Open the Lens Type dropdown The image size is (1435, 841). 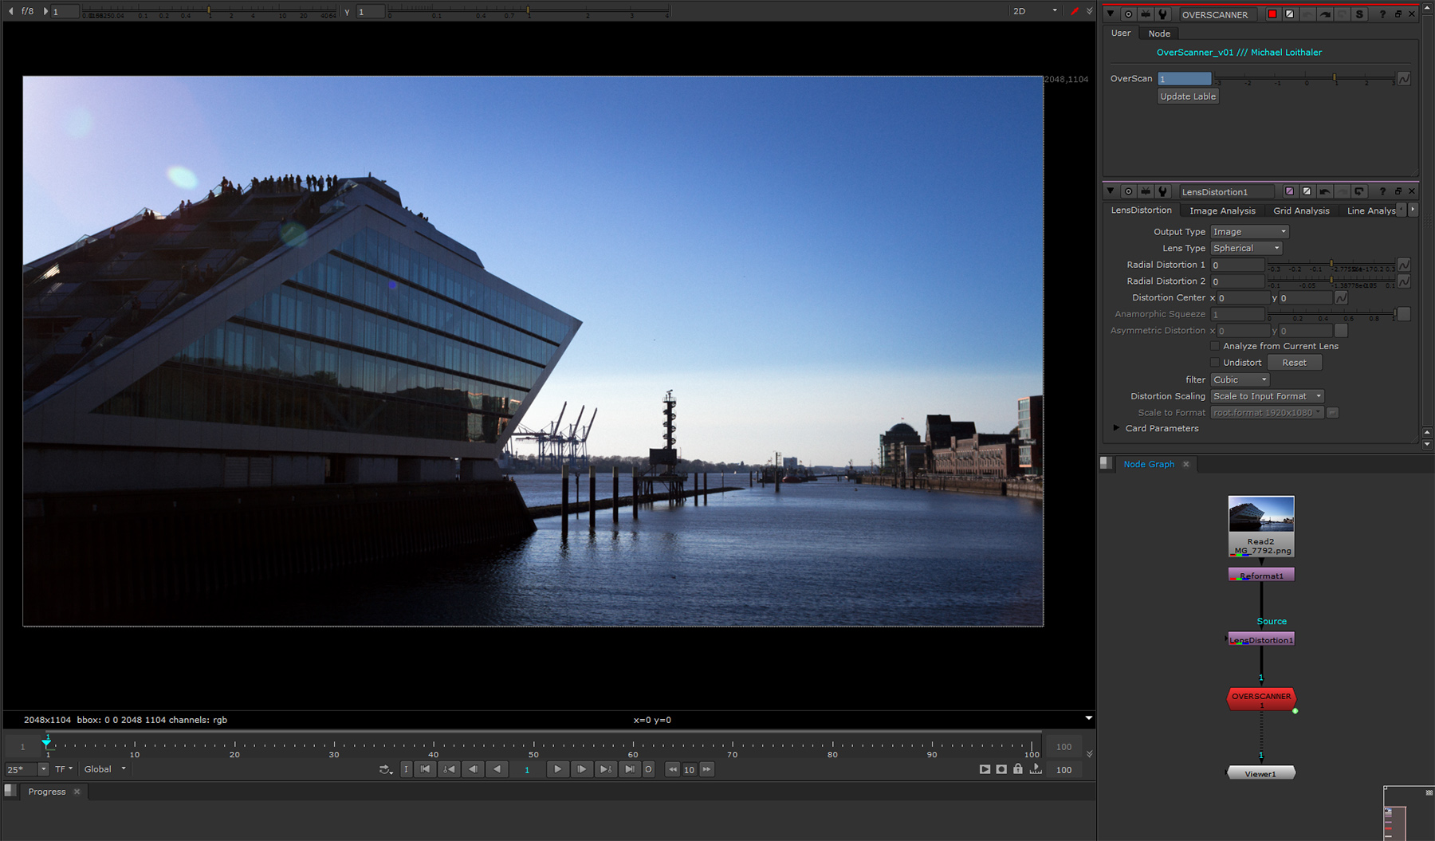pyautogui.click(x=1246, y=249)
